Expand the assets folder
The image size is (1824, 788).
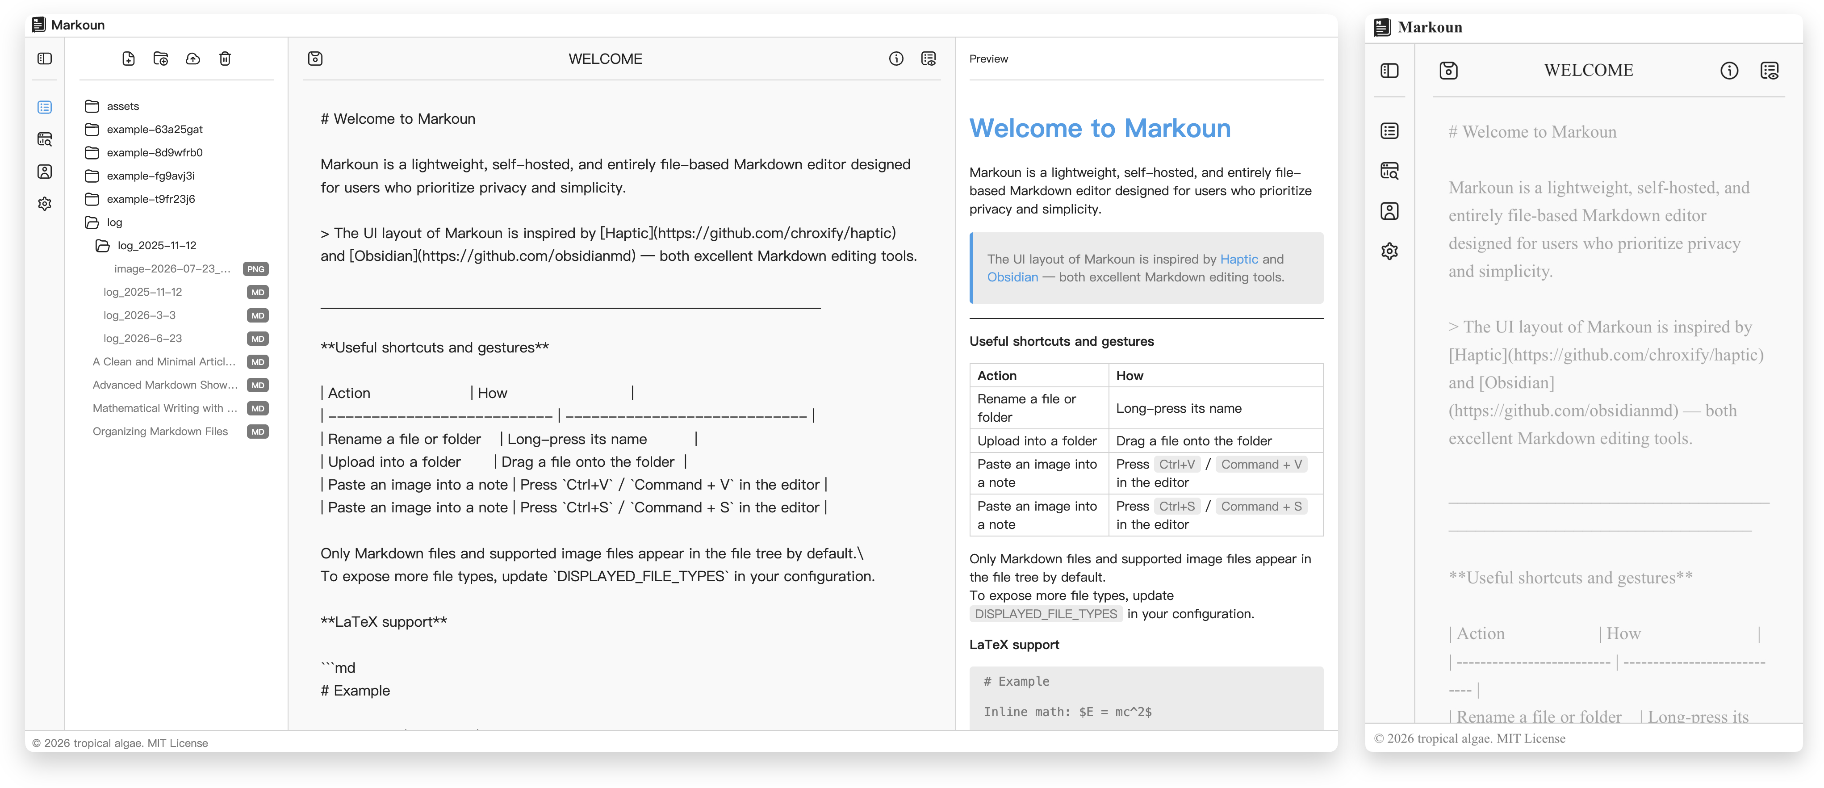pyautogui.click(x=177, y=106)
